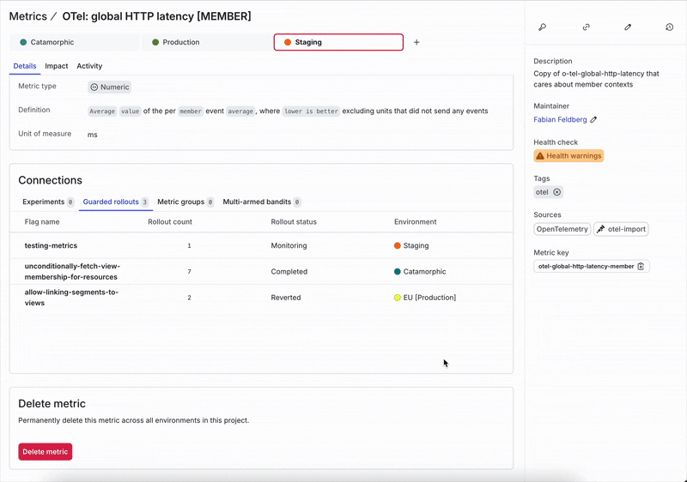Image resolution: width=687 pixels, height=482 pixels.
Task: Go to Metrics in the breadcrumb
Action: pyautogui.click(x=27, y=16)
